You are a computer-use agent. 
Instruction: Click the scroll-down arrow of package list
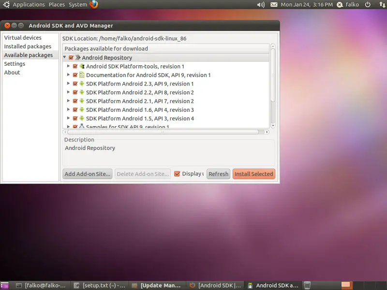click(273, 126)
